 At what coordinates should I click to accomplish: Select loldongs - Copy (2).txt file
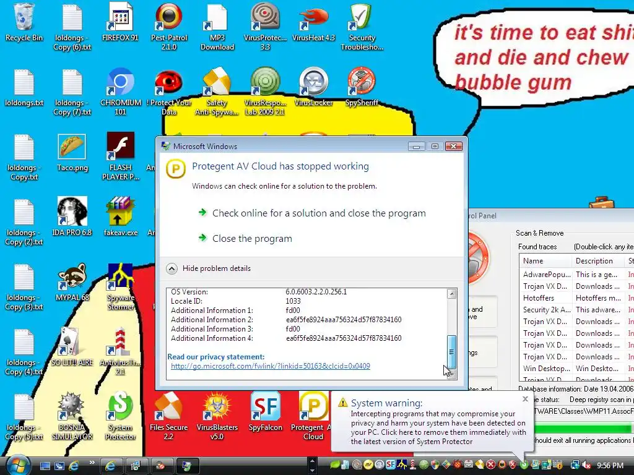(x=24, y=222)
